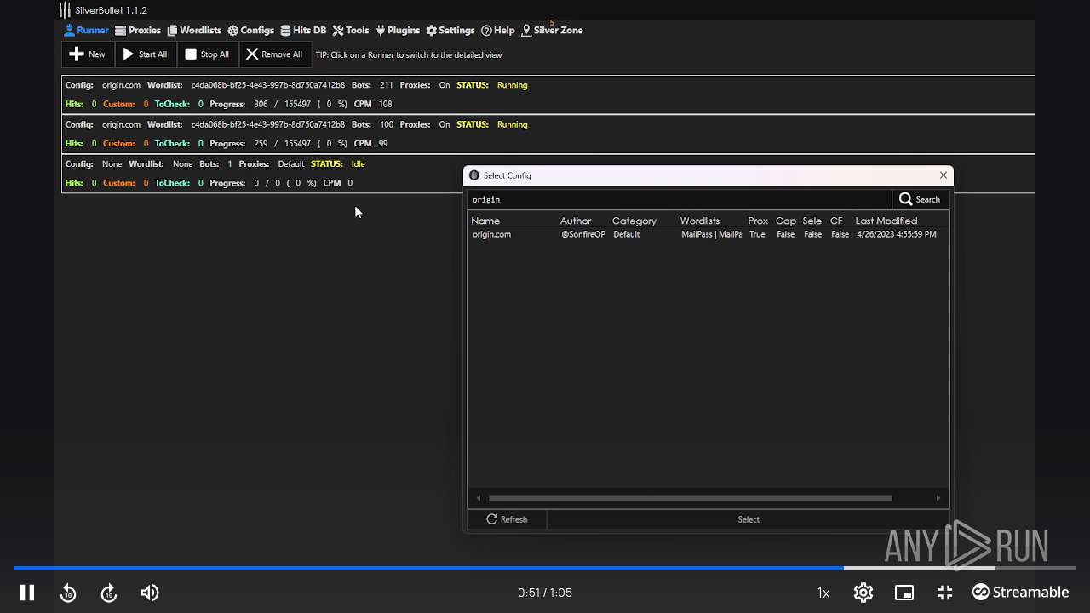The height and width of the screenshot is (613, 1090).
Task: Click the config search input field
Action: (680, 199)
